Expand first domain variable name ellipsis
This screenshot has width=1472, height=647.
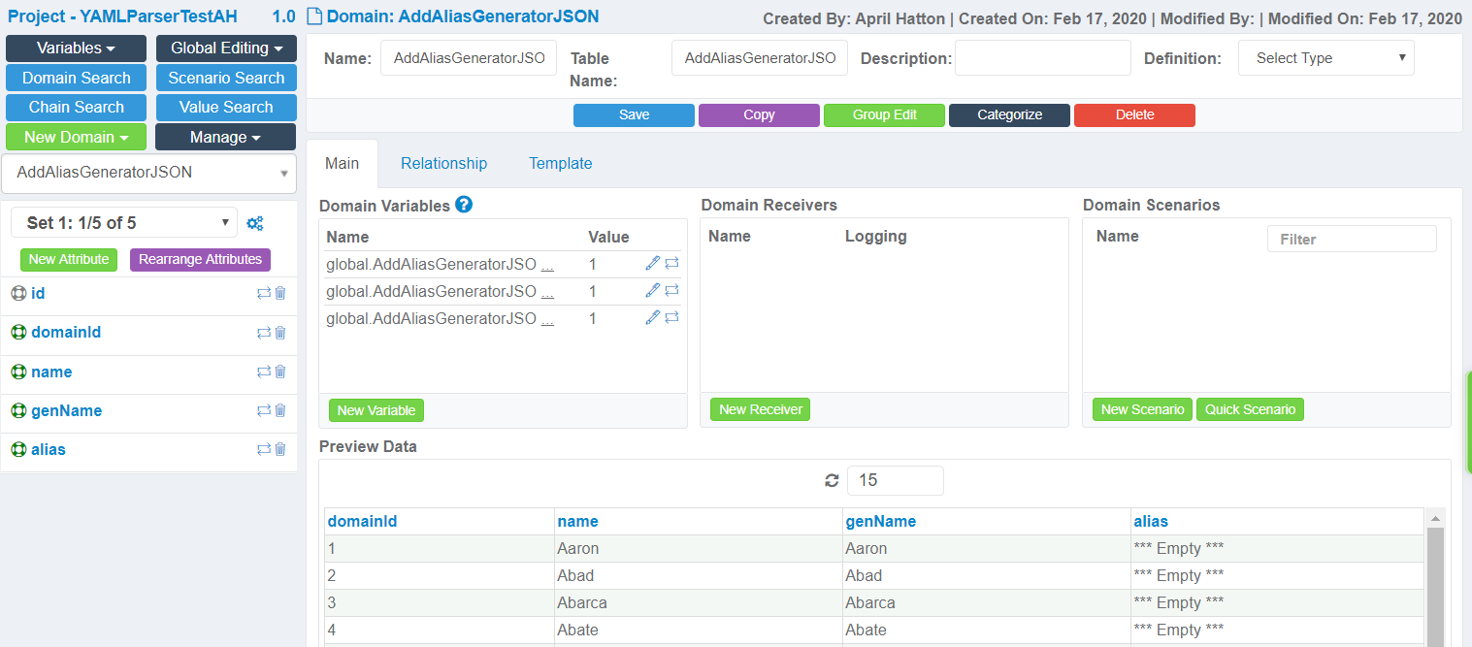547,264
